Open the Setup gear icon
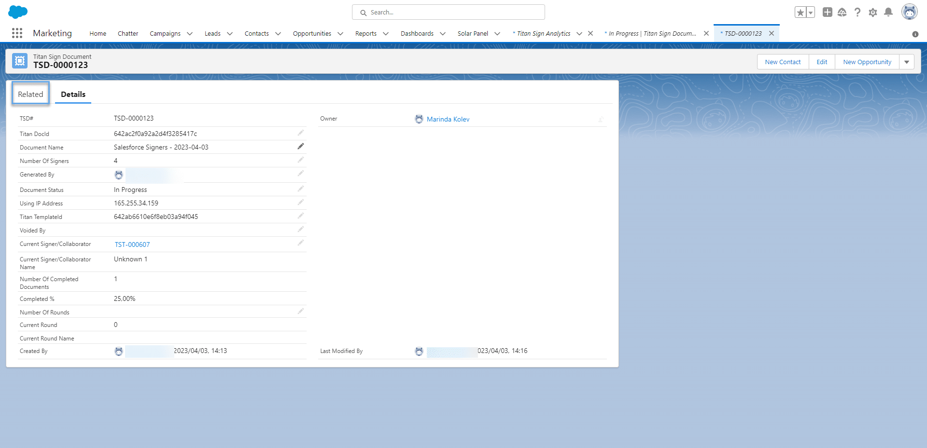The width and height of the screenshot is (927, 448). (872, 13)
